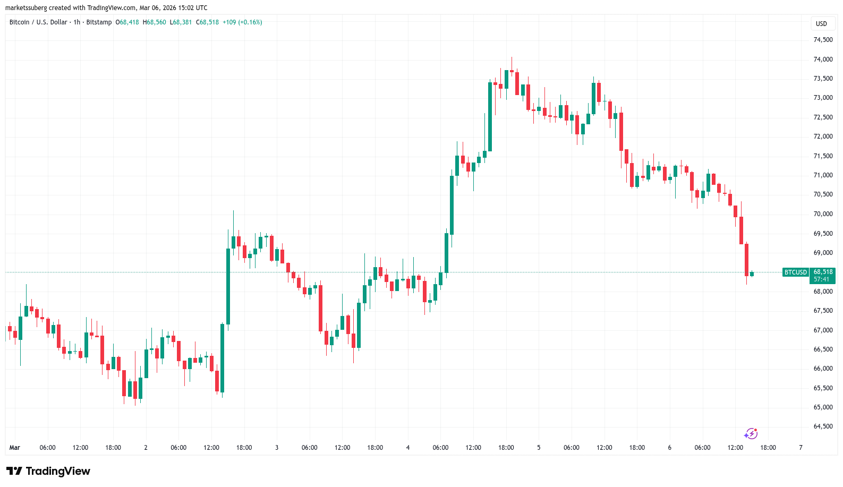Click the Mar date label on time axis
The image size is (843, 487).
click(x=15, y=448)
